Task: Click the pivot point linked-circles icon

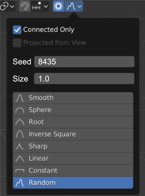Action: (5, 6)
